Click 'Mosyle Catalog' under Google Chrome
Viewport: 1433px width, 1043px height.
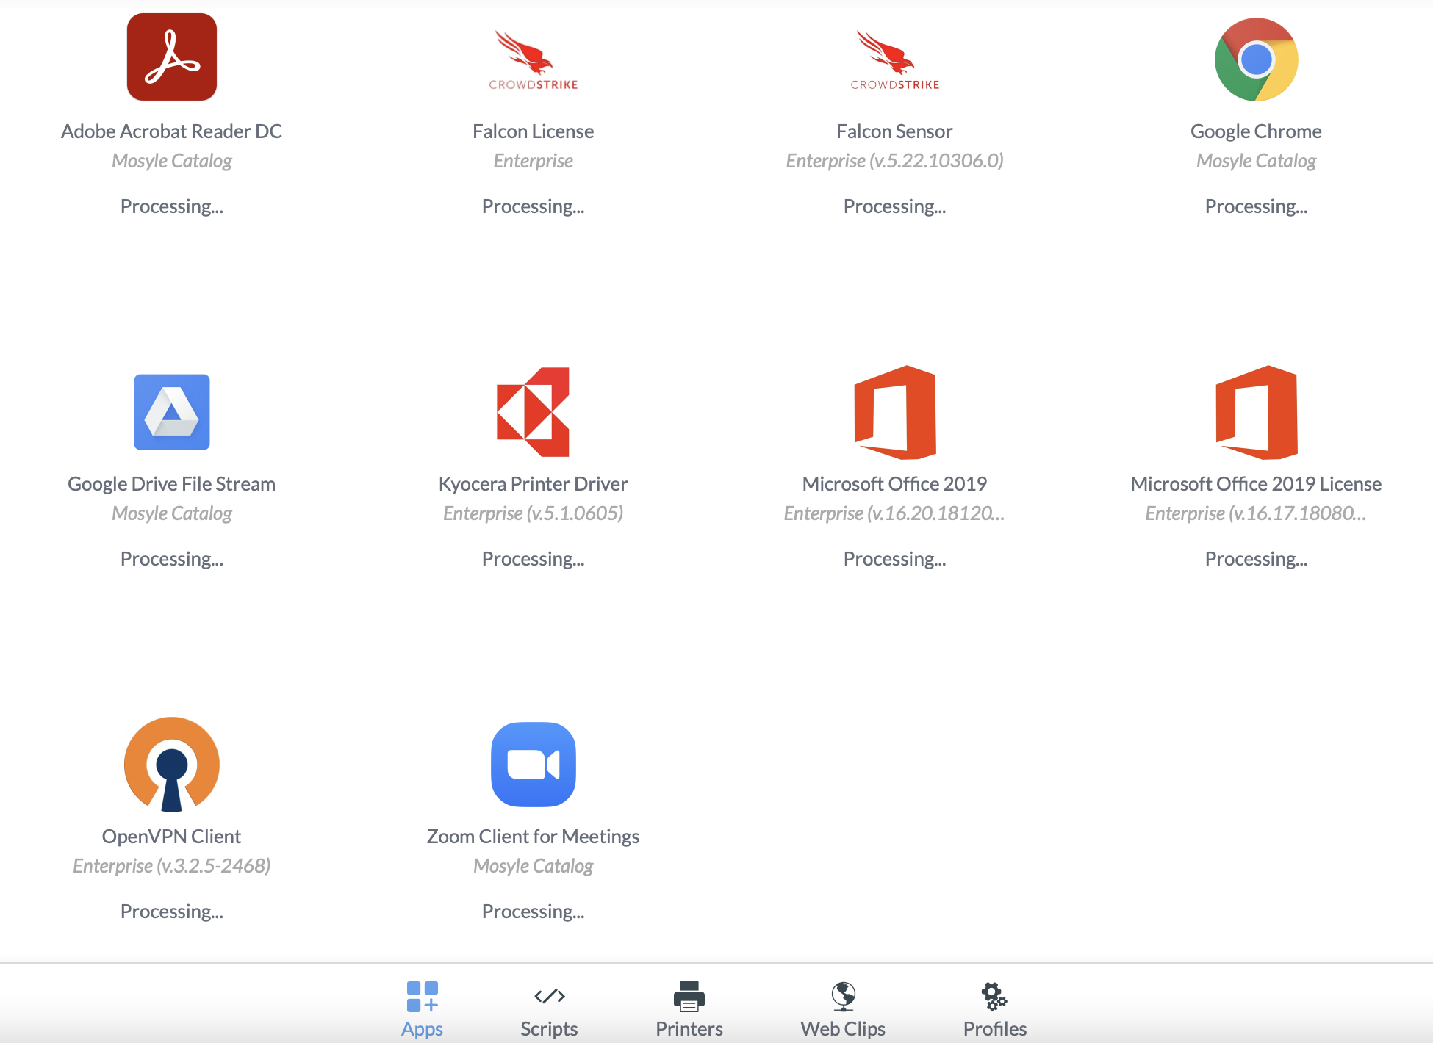coord(1257,161)
